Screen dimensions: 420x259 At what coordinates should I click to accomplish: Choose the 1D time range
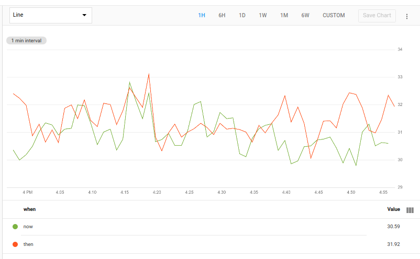point(242,16)
